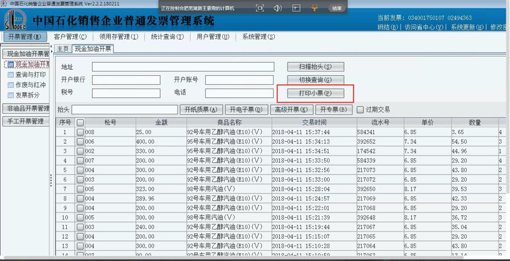This screenshot has height=261, width=510.
Task: Expand the 现金加油开票管理 sidebar section
Action: 26,54
